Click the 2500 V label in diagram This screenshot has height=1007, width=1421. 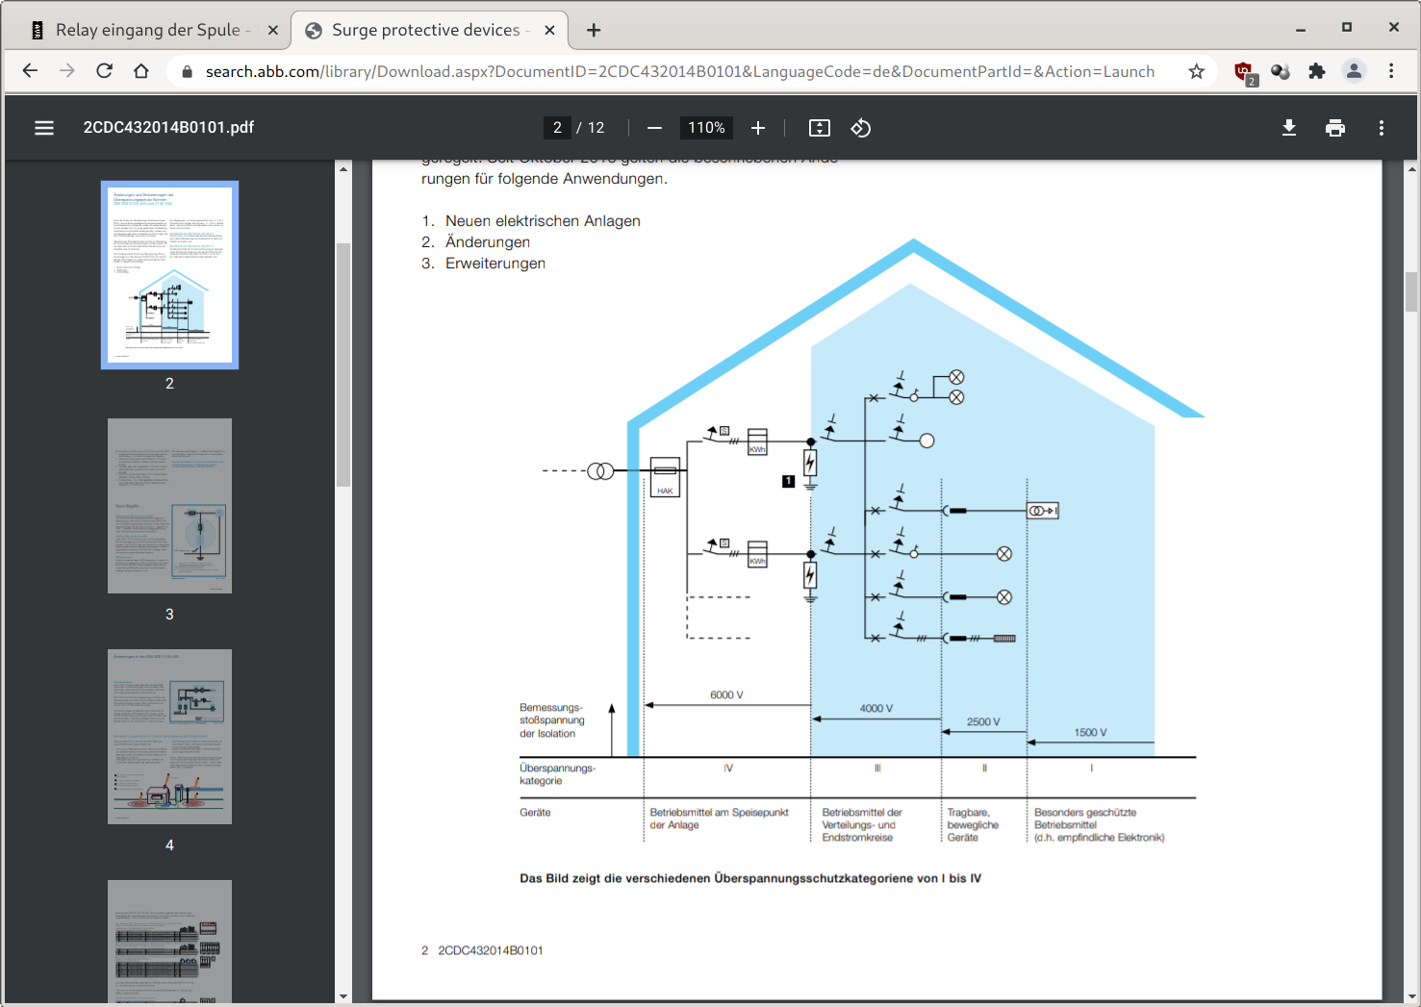tap(983, 722)
